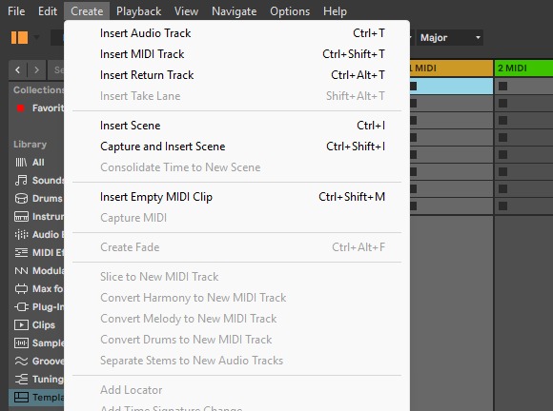
Task: Go back in browser history arrow
Action: click(x=17, y=69)
